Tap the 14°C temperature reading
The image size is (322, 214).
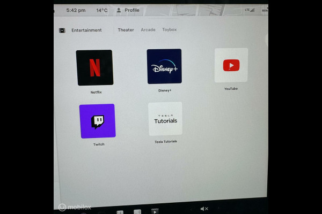click(102, 10)
